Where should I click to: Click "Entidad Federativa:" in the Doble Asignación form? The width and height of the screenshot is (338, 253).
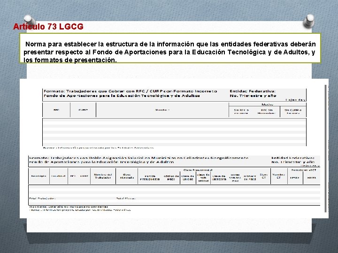293,158
